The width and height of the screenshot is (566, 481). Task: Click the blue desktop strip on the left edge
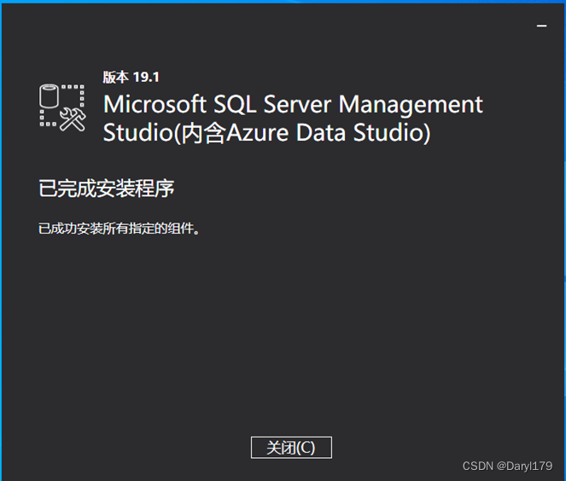(x=1, y=240)
